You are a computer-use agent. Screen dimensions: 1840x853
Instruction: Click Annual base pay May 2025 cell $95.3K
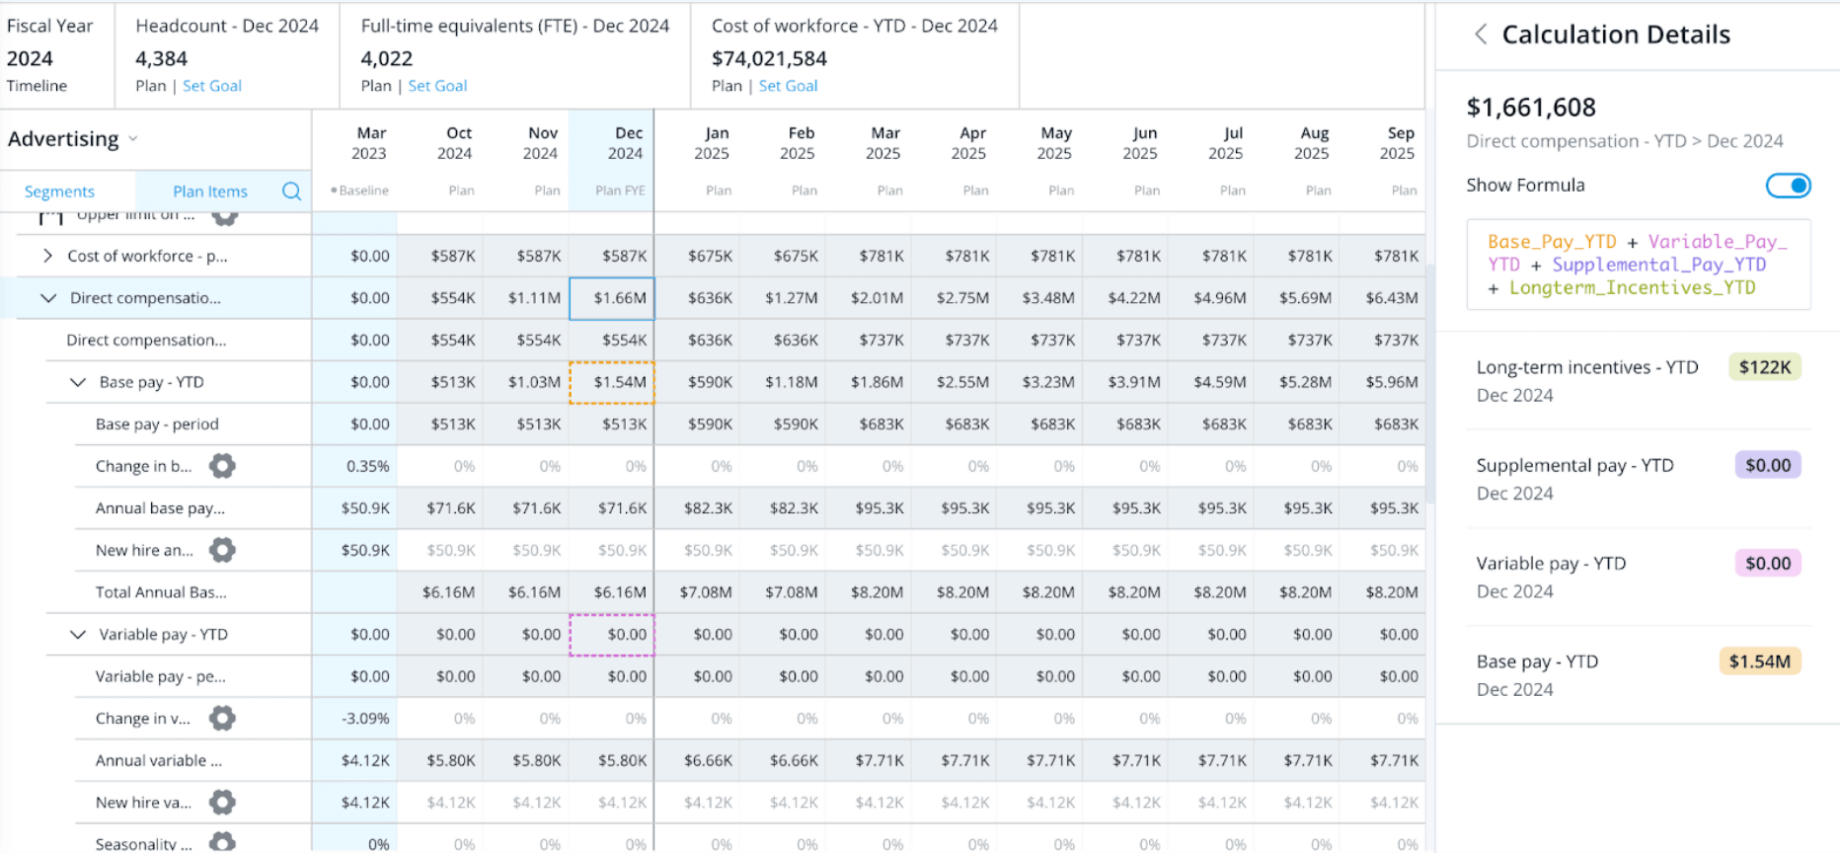[1039, 508]
